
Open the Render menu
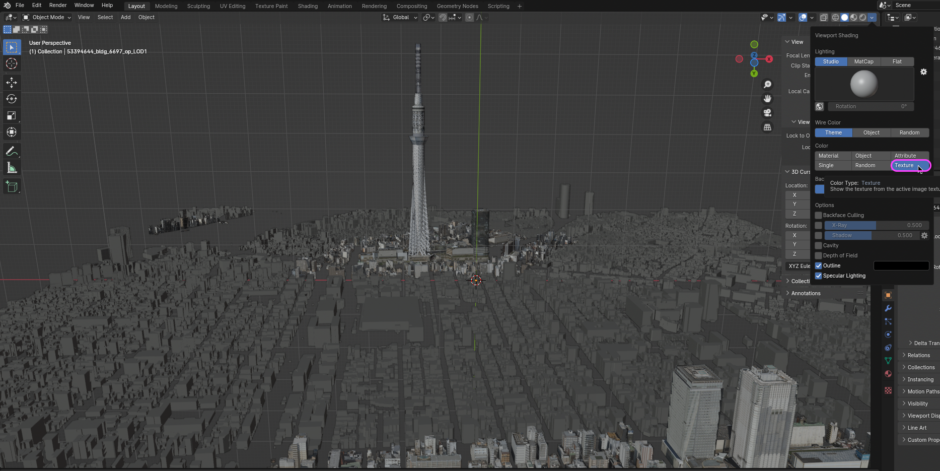click(58, 5)
